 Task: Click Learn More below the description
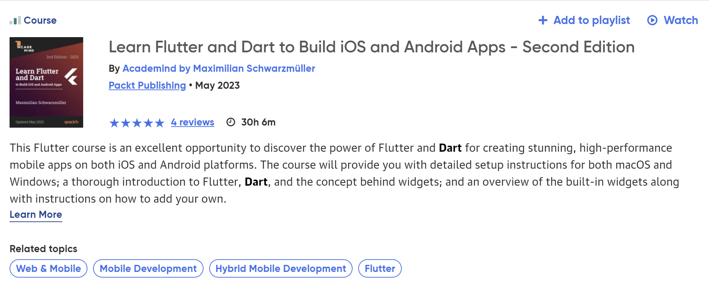pos(36,215)
